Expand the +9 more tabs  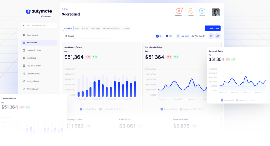(126, 28)
